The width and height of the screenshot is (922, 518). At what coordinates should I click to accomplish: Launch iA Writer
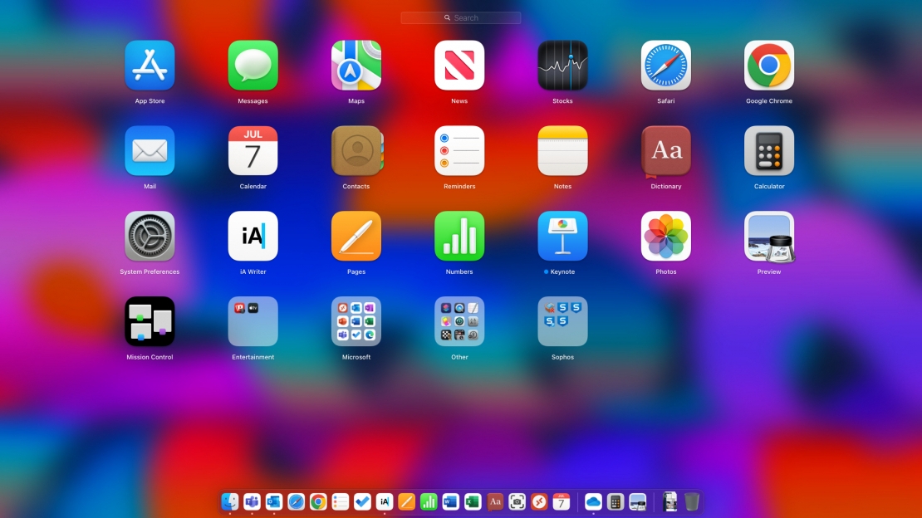tap(253, 236)
